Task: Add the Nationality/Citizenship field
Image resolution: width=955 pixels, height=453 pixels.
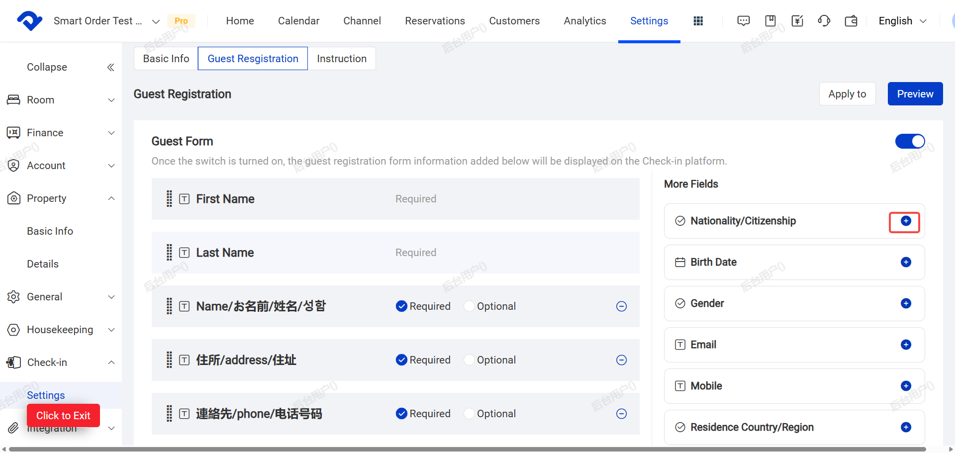Action: [x=906, y=221]
